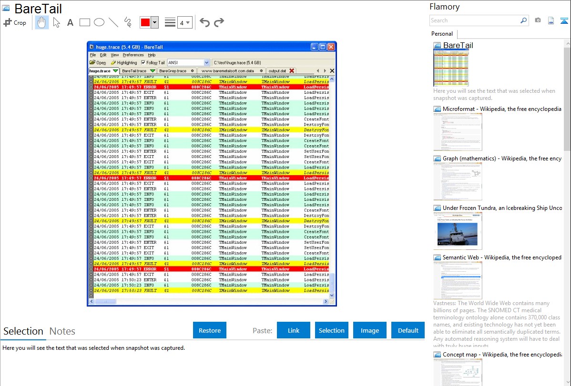Pick the ellipse drawing tool

coord(99,22)
